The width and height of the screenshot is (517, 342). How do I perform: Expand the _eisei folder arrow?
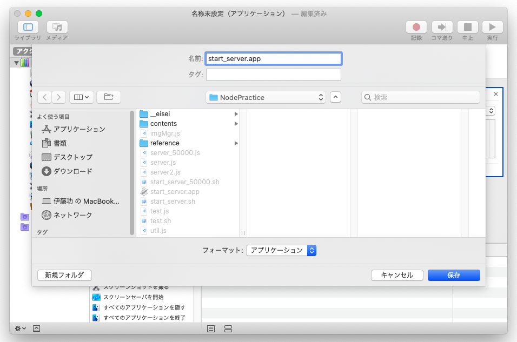(x=236, y=114)
